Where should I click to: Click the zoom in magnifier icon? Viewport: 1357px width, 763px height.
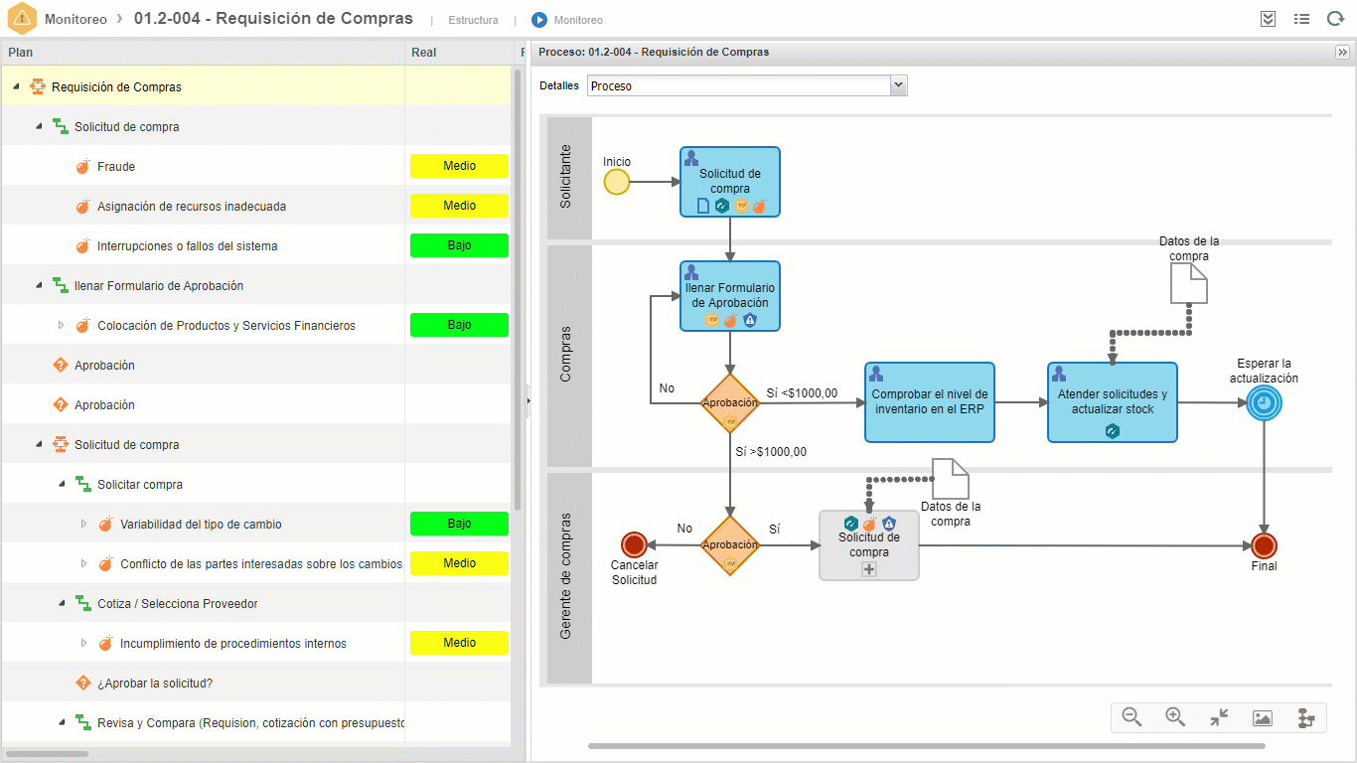pos(1175,717)
